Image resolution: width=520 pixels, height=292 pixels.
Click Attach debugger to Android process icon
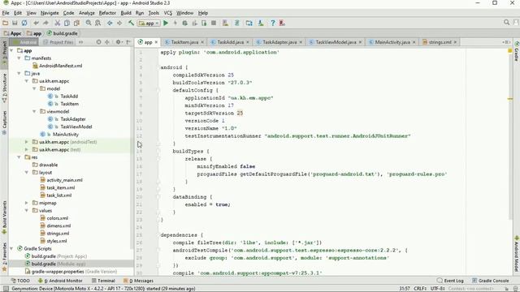[204, 23]
